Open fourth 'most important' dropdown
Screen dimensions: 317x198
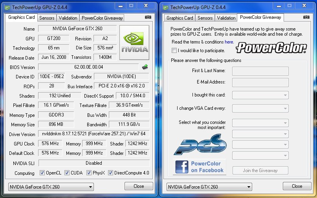tap(260, 155)
